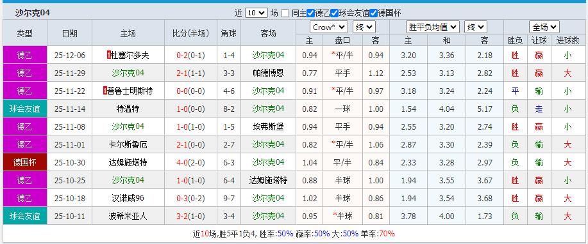Image resolution: width=588 pixels, height=244 pixels.
Task: Open the 4-0(2-0) match score
Action: (190, 162)
